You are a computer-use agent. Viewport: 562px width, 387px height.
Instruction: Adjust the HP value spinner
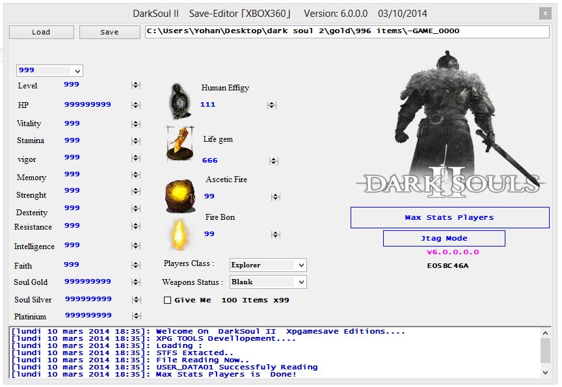136,105
